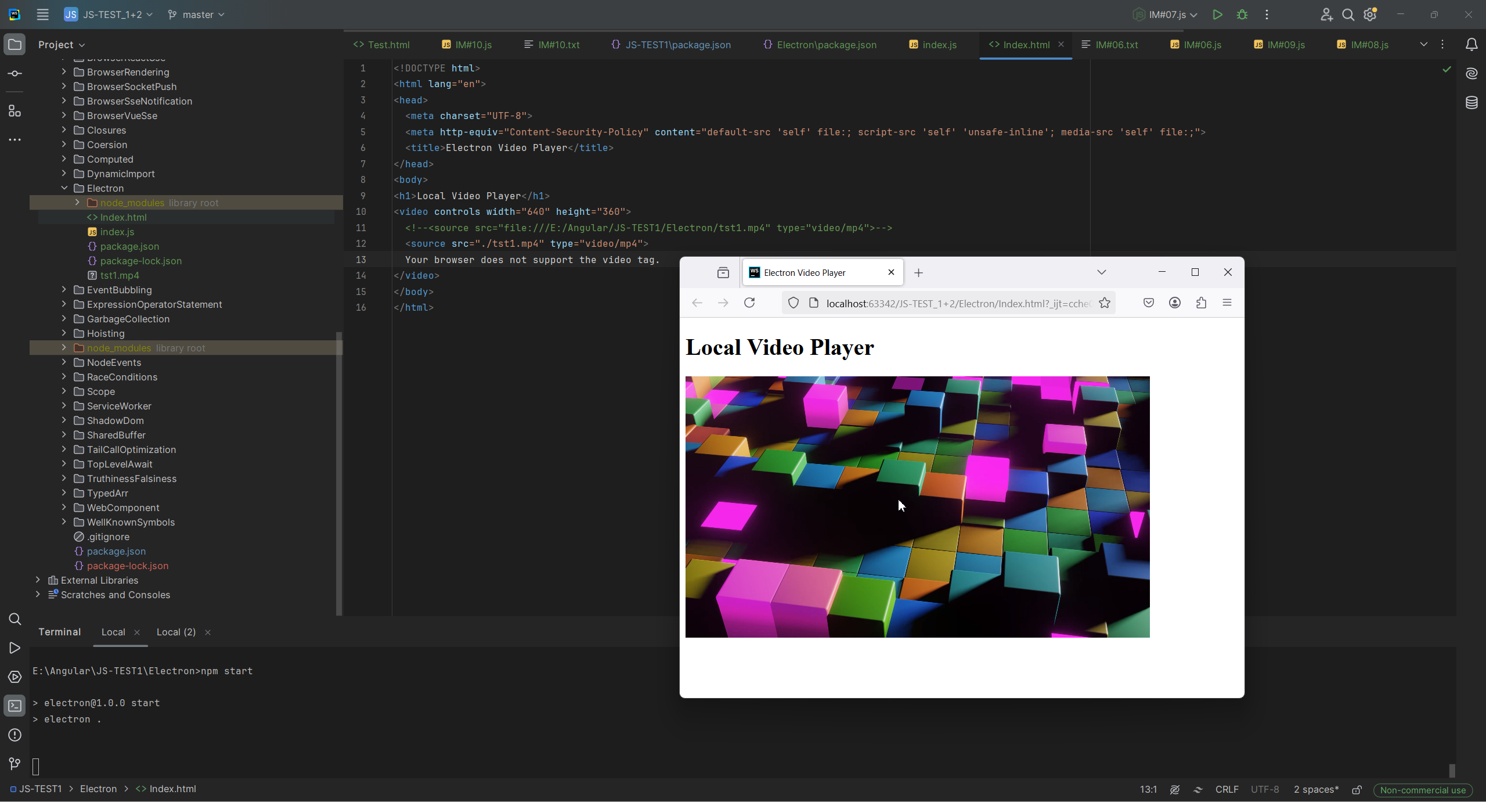Screen dimensions: 1486x802
Task: Toggle Terminal tool window button
Action: 15,706
